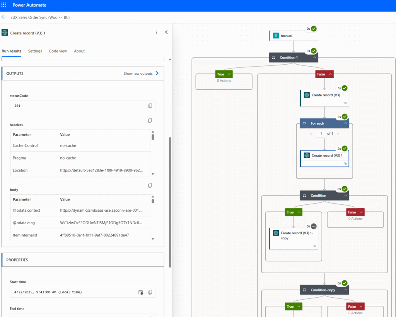
Task: Click the skipped status badge on Create record (V3) 1-copy
Action: [314, 226]
